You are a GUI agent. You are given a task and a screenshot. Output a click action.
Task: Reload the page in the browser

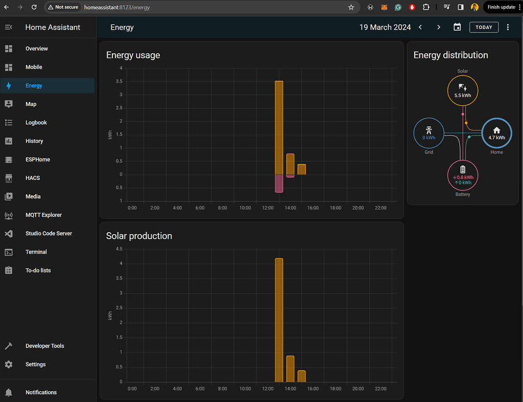[x=34, y=7]
